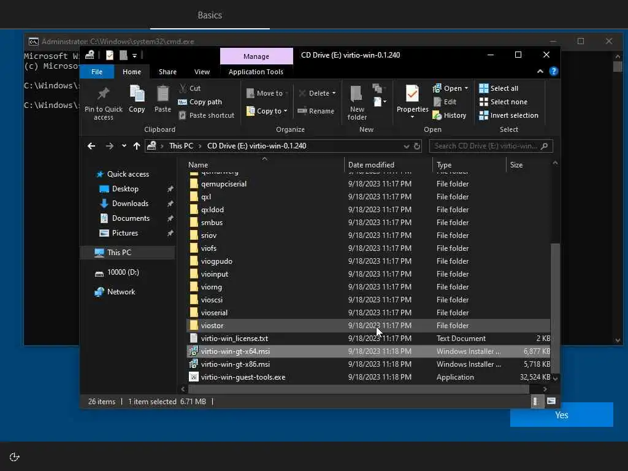Sort by Date modified column header
This screenshot has width=628, height=471.
pyautogui.click(x=388, y=164)
